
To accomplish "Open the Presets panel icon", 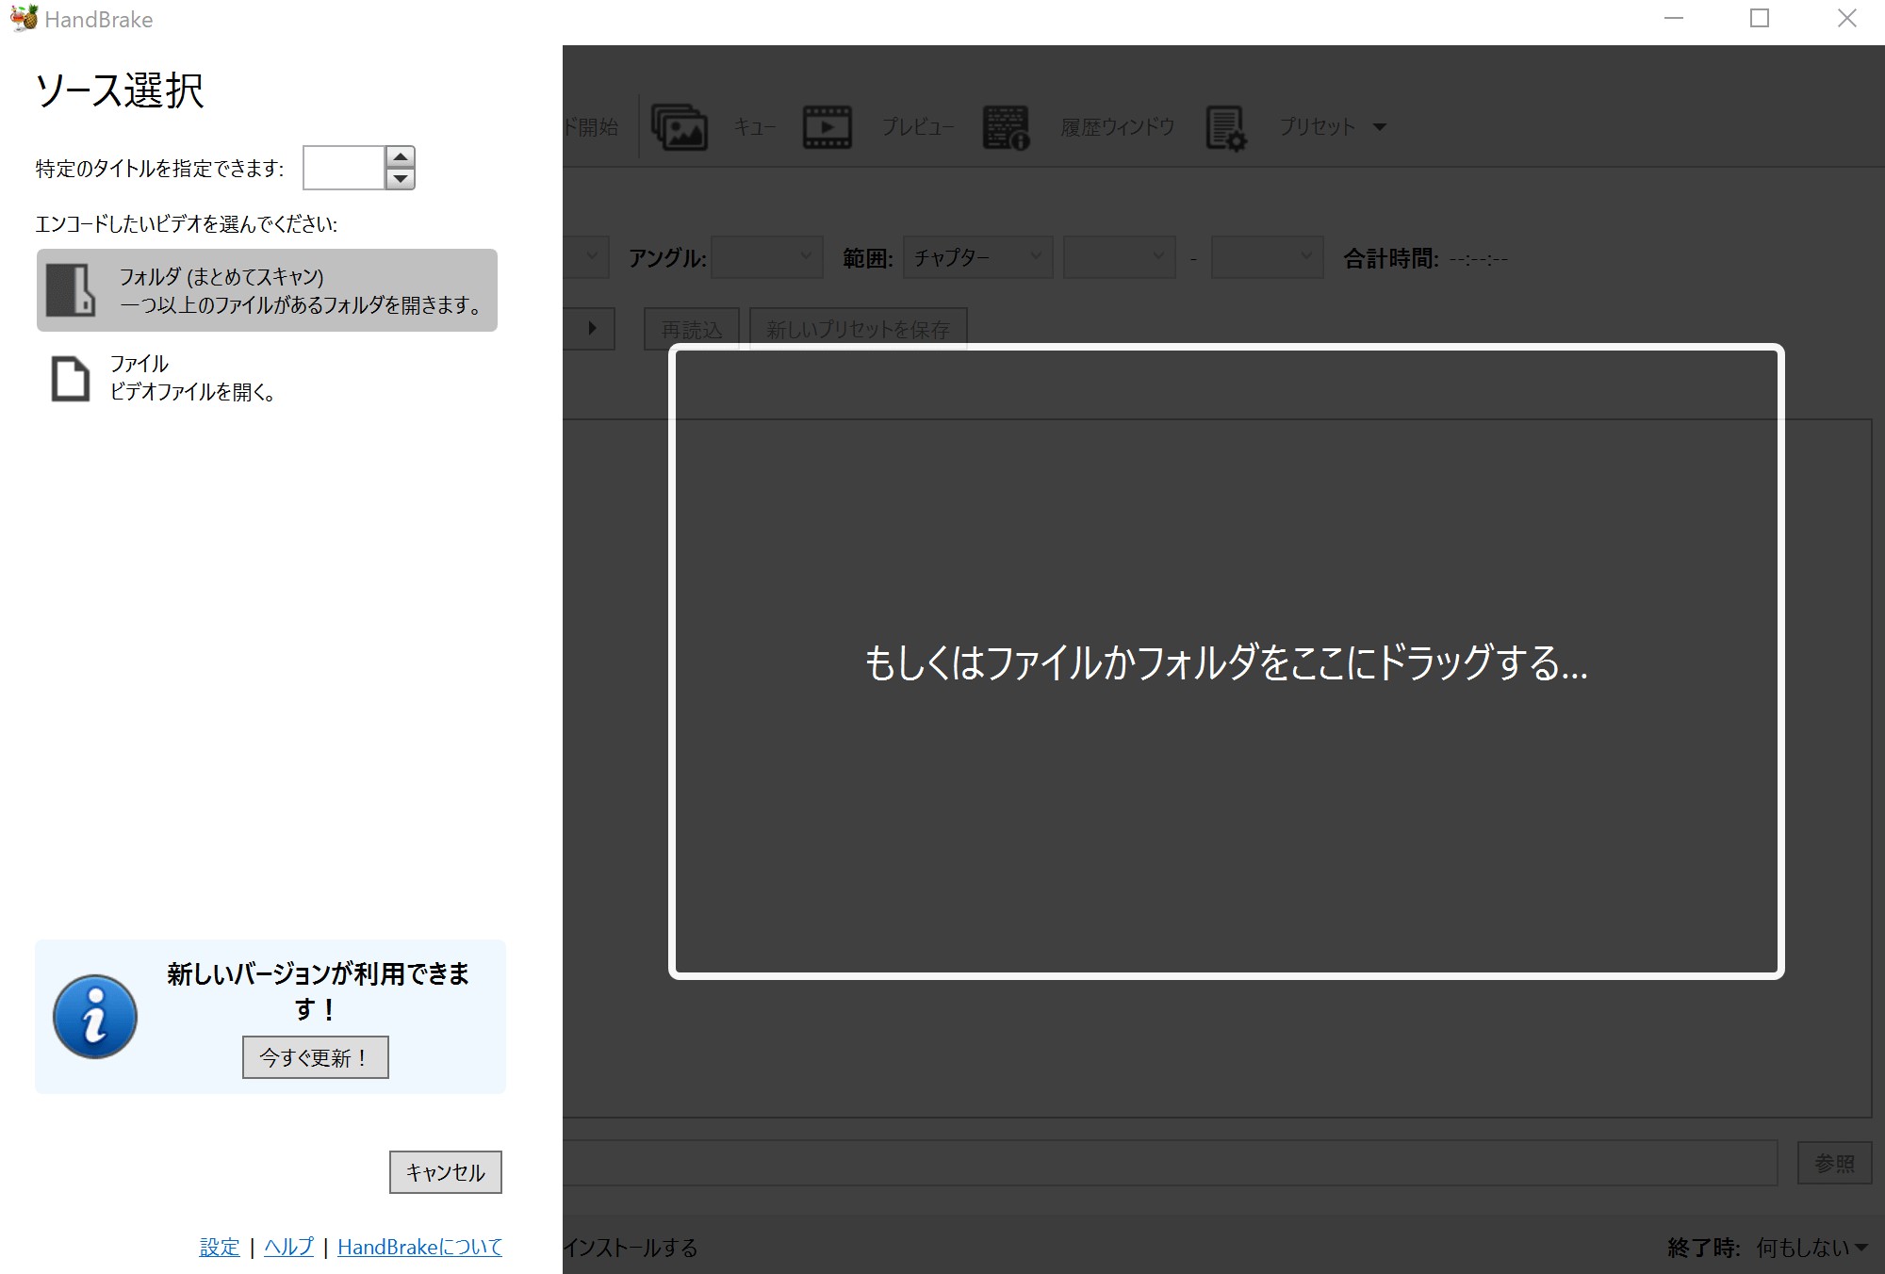I will coord(1225,128).
